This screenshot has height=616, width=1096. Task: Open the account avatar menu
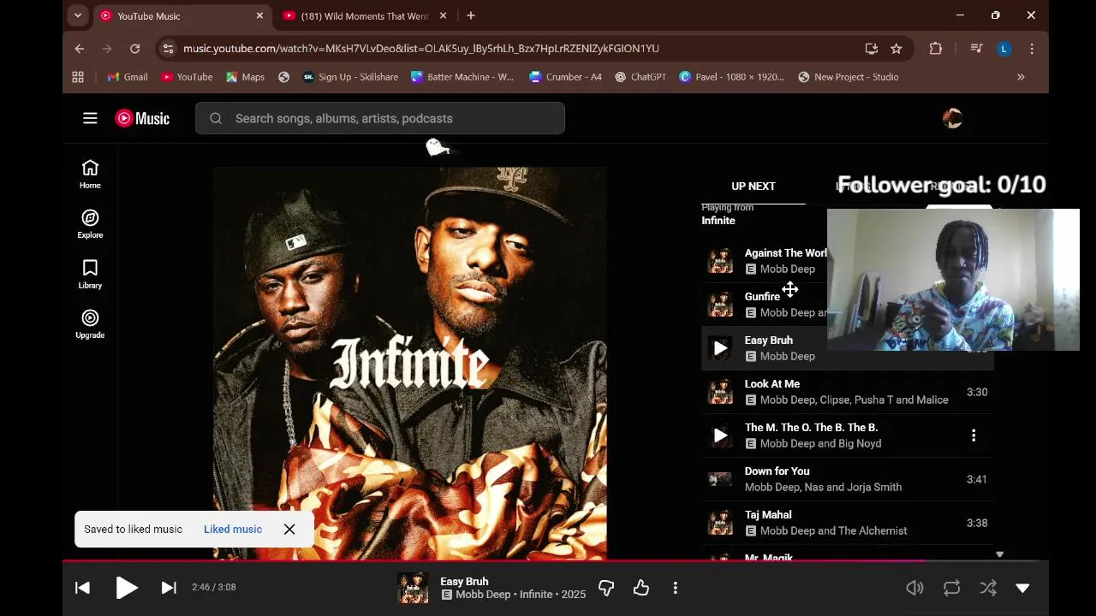(x=952, y=118)
